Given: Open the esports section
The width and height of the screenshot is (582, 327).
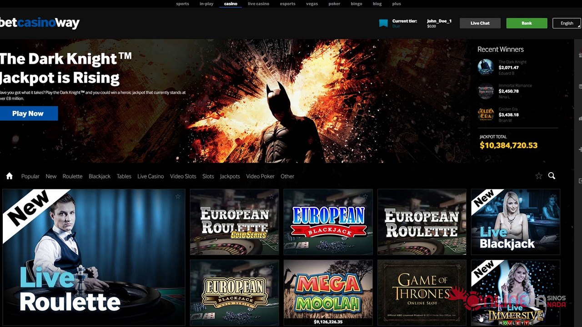Looking at the screenshot, I should coord(287,4).
